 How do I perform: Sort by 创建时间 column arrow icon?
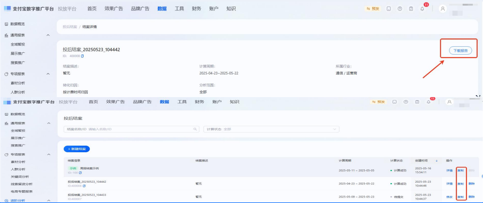click(437, 161)
